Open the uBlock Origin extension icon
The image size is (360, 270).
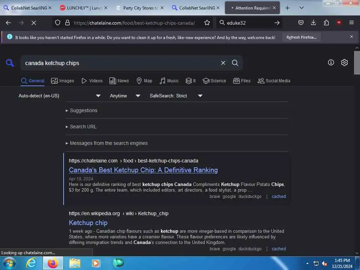339,22
